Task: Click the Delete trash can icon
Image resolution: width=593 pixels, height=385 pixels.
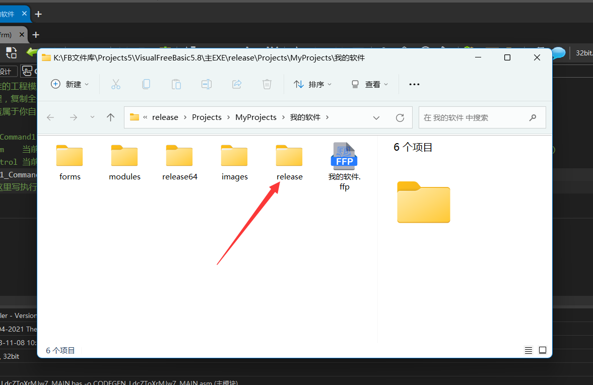Action: [x=267, y=84]
